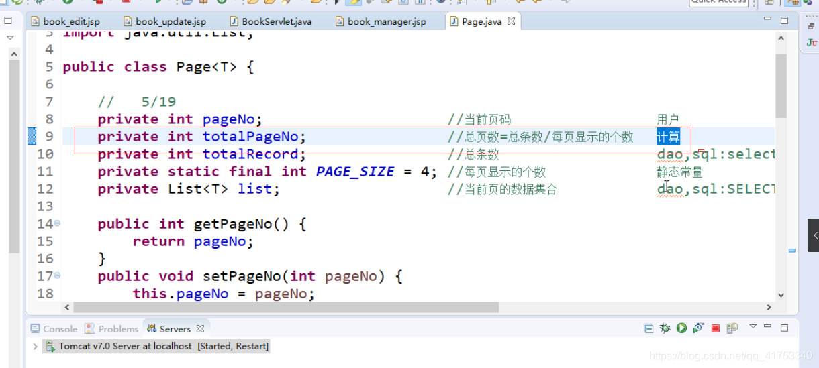The image size is (819, 368).
Task: Open the book_update.jsp editor tab
Action: pos(164,21)
